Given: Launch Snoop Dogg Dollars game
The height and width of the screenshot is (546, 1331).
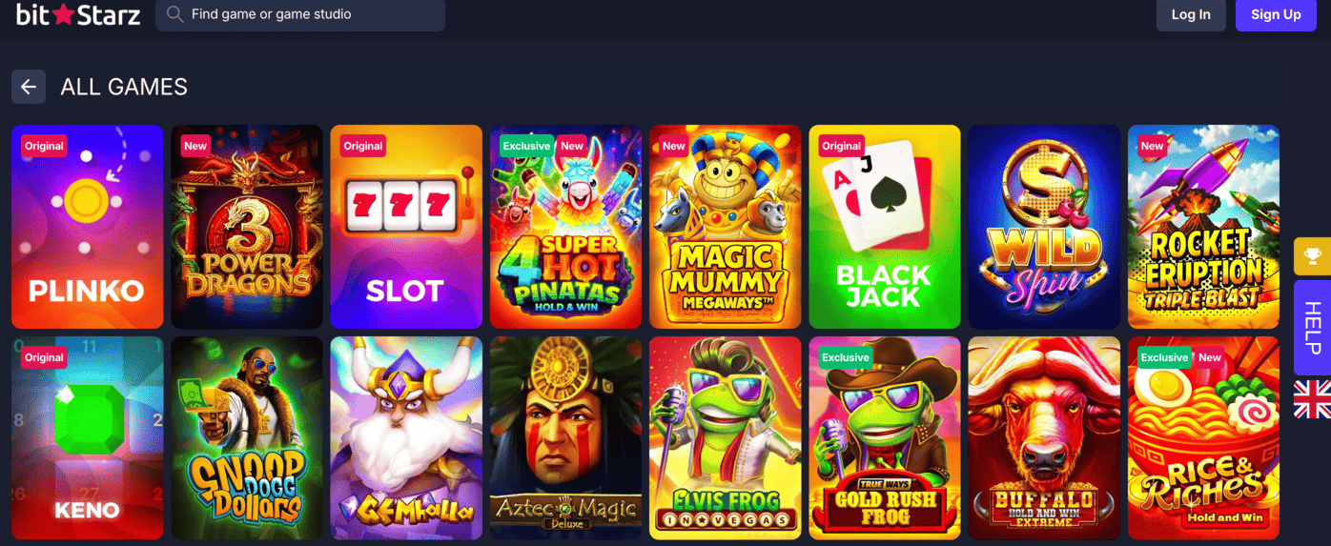Looking at the screenshot, I should click(x=247, y=438).
